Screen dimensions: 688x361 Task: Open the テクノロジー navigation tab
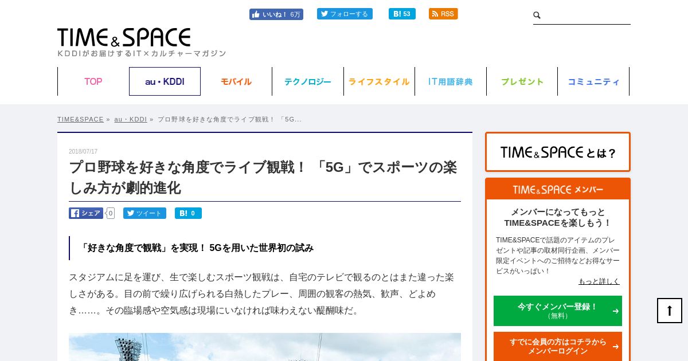[x=308, y=81]
